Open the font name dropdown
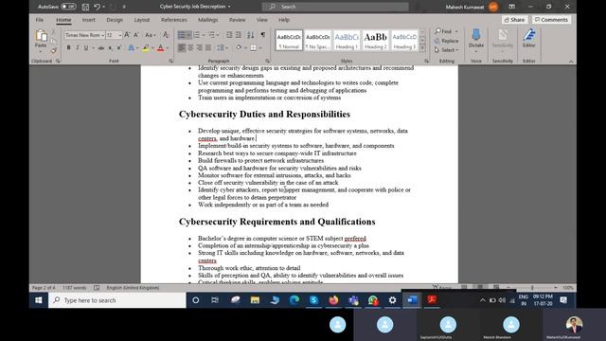The height and width of the screenshot is (341, 606). pos(103,35)
